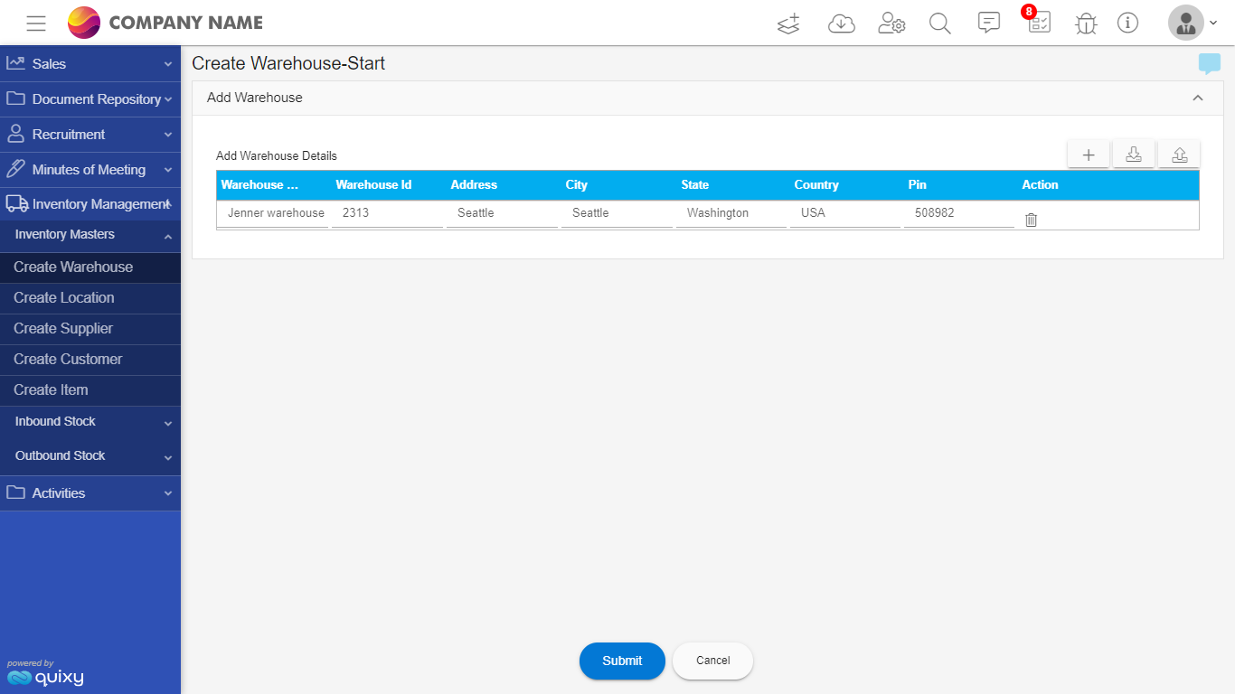Viewport: 1235px width, 694px height.
Task: Expand the Minutes of Meeting menu
Action: pyautogui.click(x=90, y=170)
